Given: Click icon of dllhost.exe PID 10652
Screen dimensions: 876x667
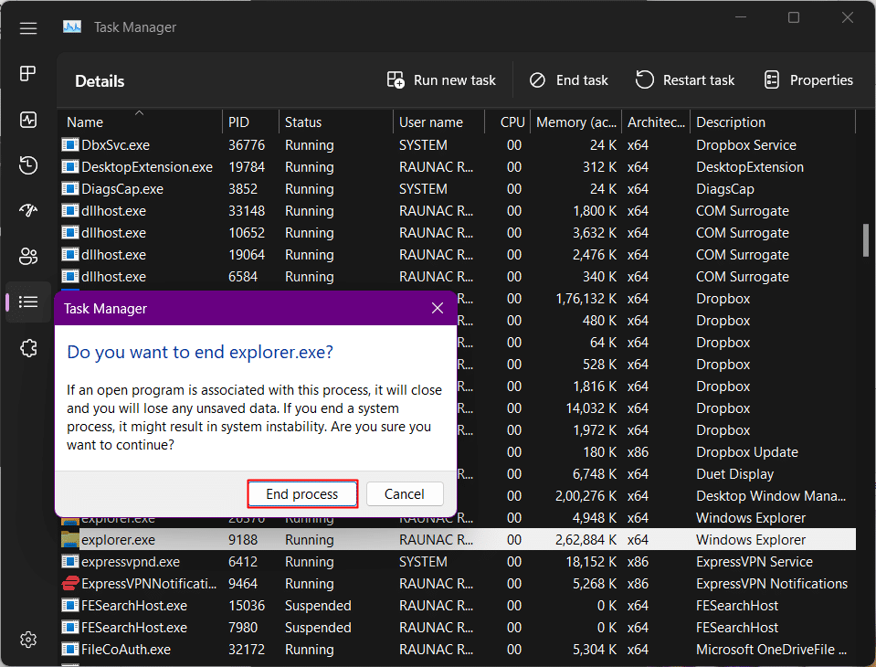Looking at the screenshot, I should coord(69,232).
